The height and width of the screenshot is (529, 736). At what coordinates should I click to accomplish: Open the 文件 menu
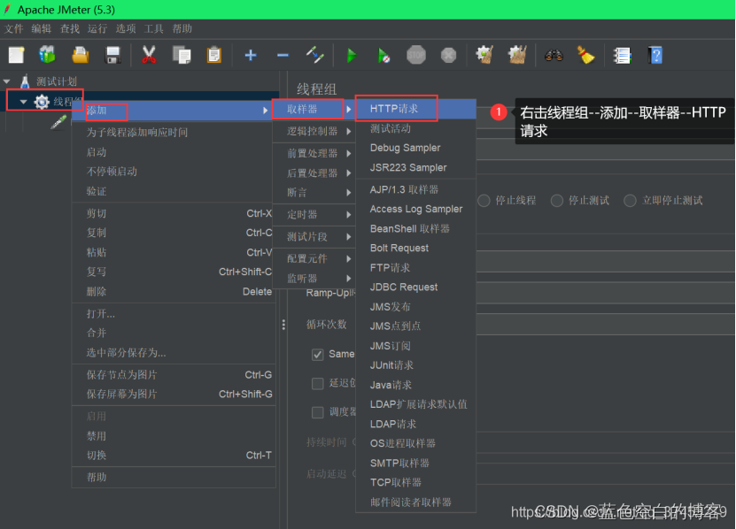pyautogui.click(x=13, y=29)
